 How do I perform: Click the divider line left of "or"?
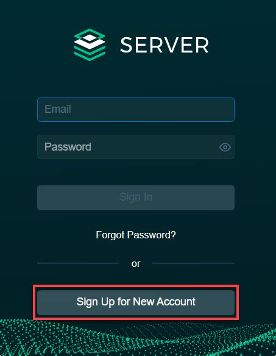click(x=79, y=263)
